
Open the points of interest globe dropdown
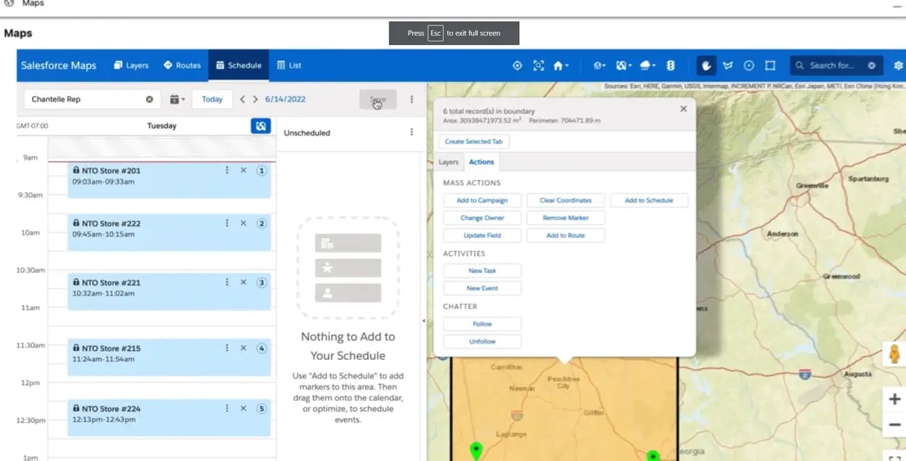600,65
